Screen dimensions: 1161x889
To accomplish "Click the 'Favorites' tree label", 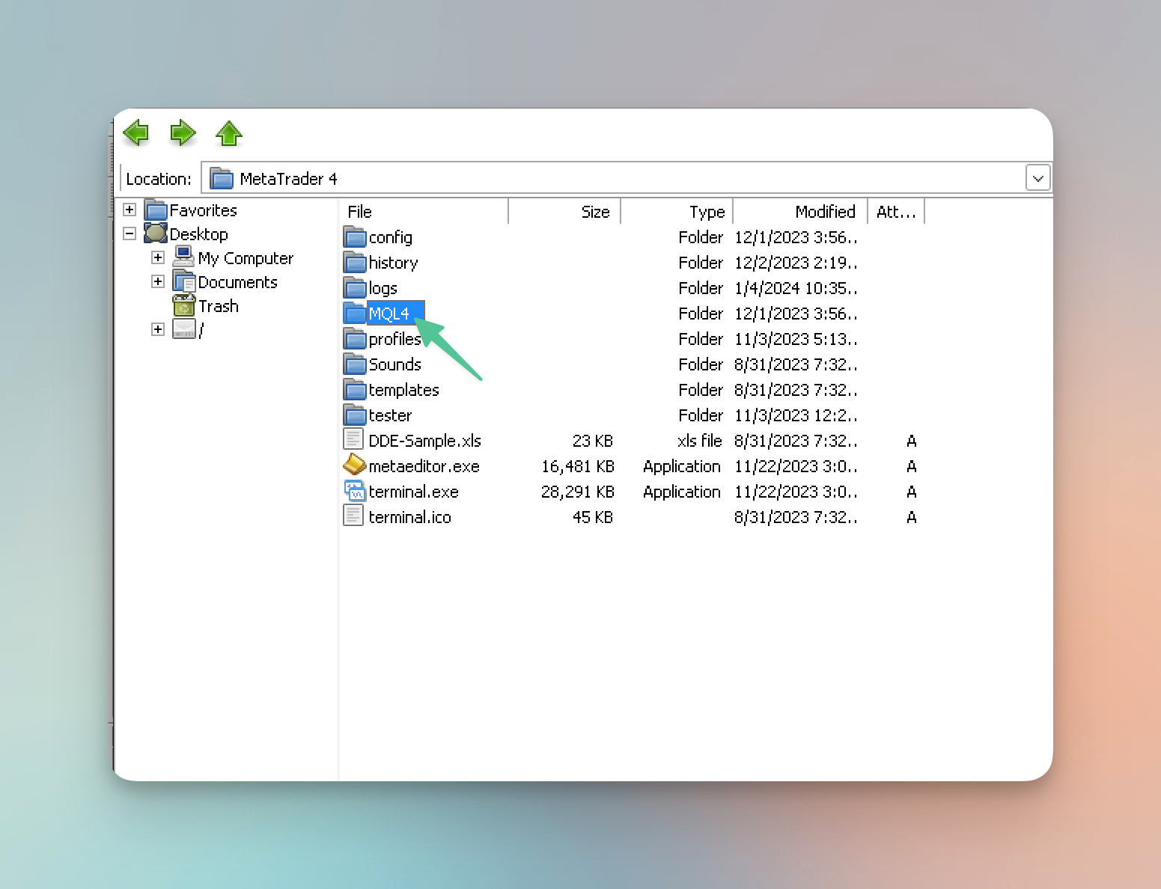I will point(204,210).
